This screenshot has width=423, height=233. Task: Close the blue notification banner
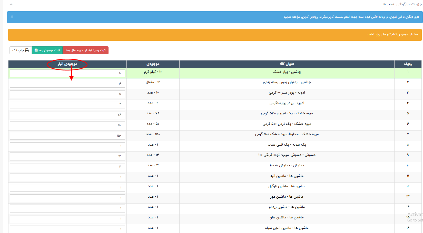pos(12,17)
